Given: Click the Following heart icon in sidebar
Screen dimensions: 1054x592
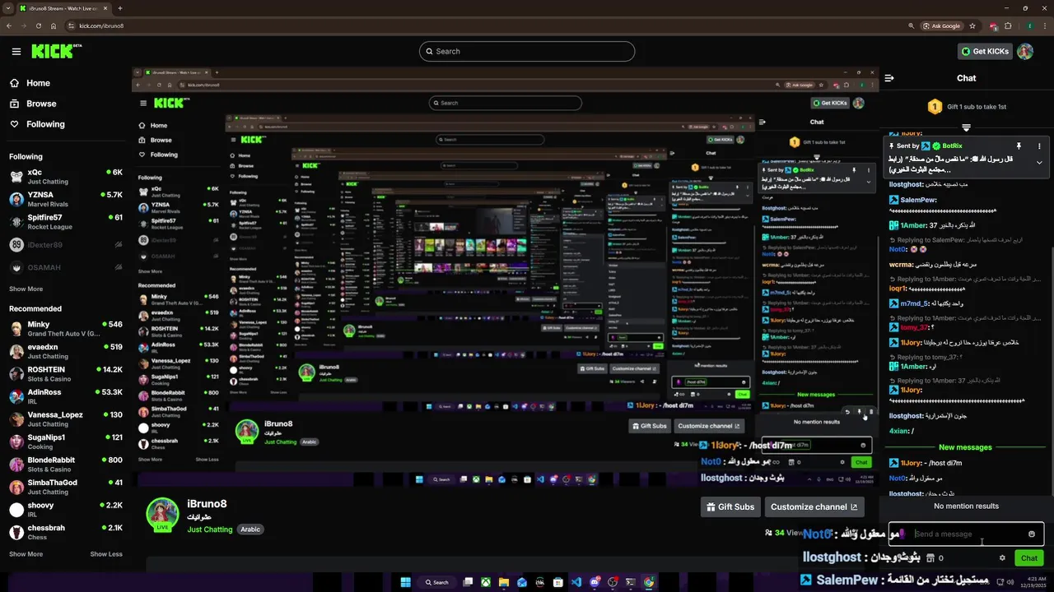Looking at the screenshot, I should (14, 124).
